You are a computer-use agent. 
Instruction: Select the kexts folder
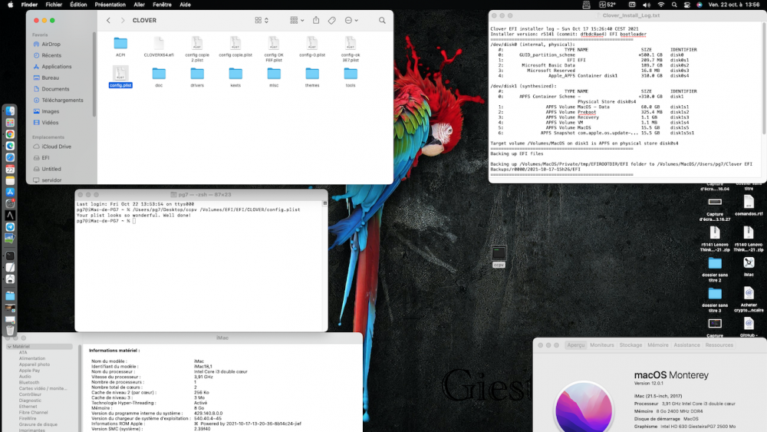(x=235, y=77)
